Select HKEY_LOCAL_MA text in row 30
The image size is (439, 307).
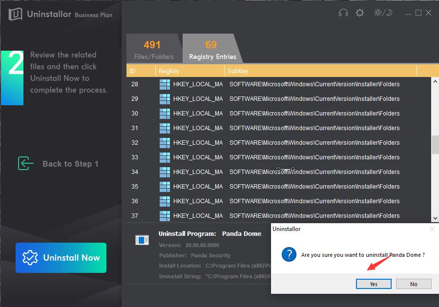(x=198, y=114)
